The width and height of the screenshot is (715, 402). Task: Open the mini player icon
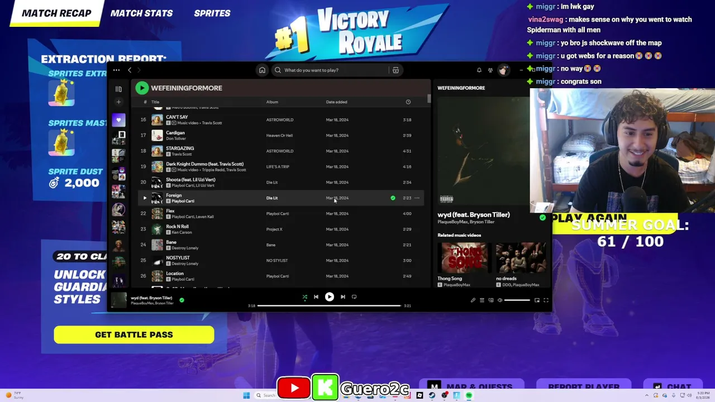537,300
